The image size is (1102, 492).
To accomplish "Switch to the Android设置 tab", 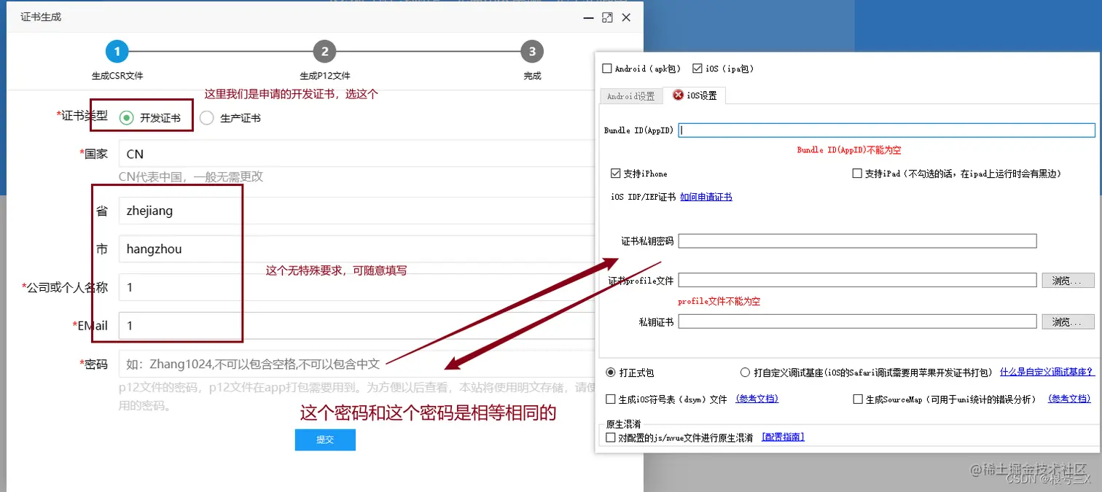I will click(631, 95).
